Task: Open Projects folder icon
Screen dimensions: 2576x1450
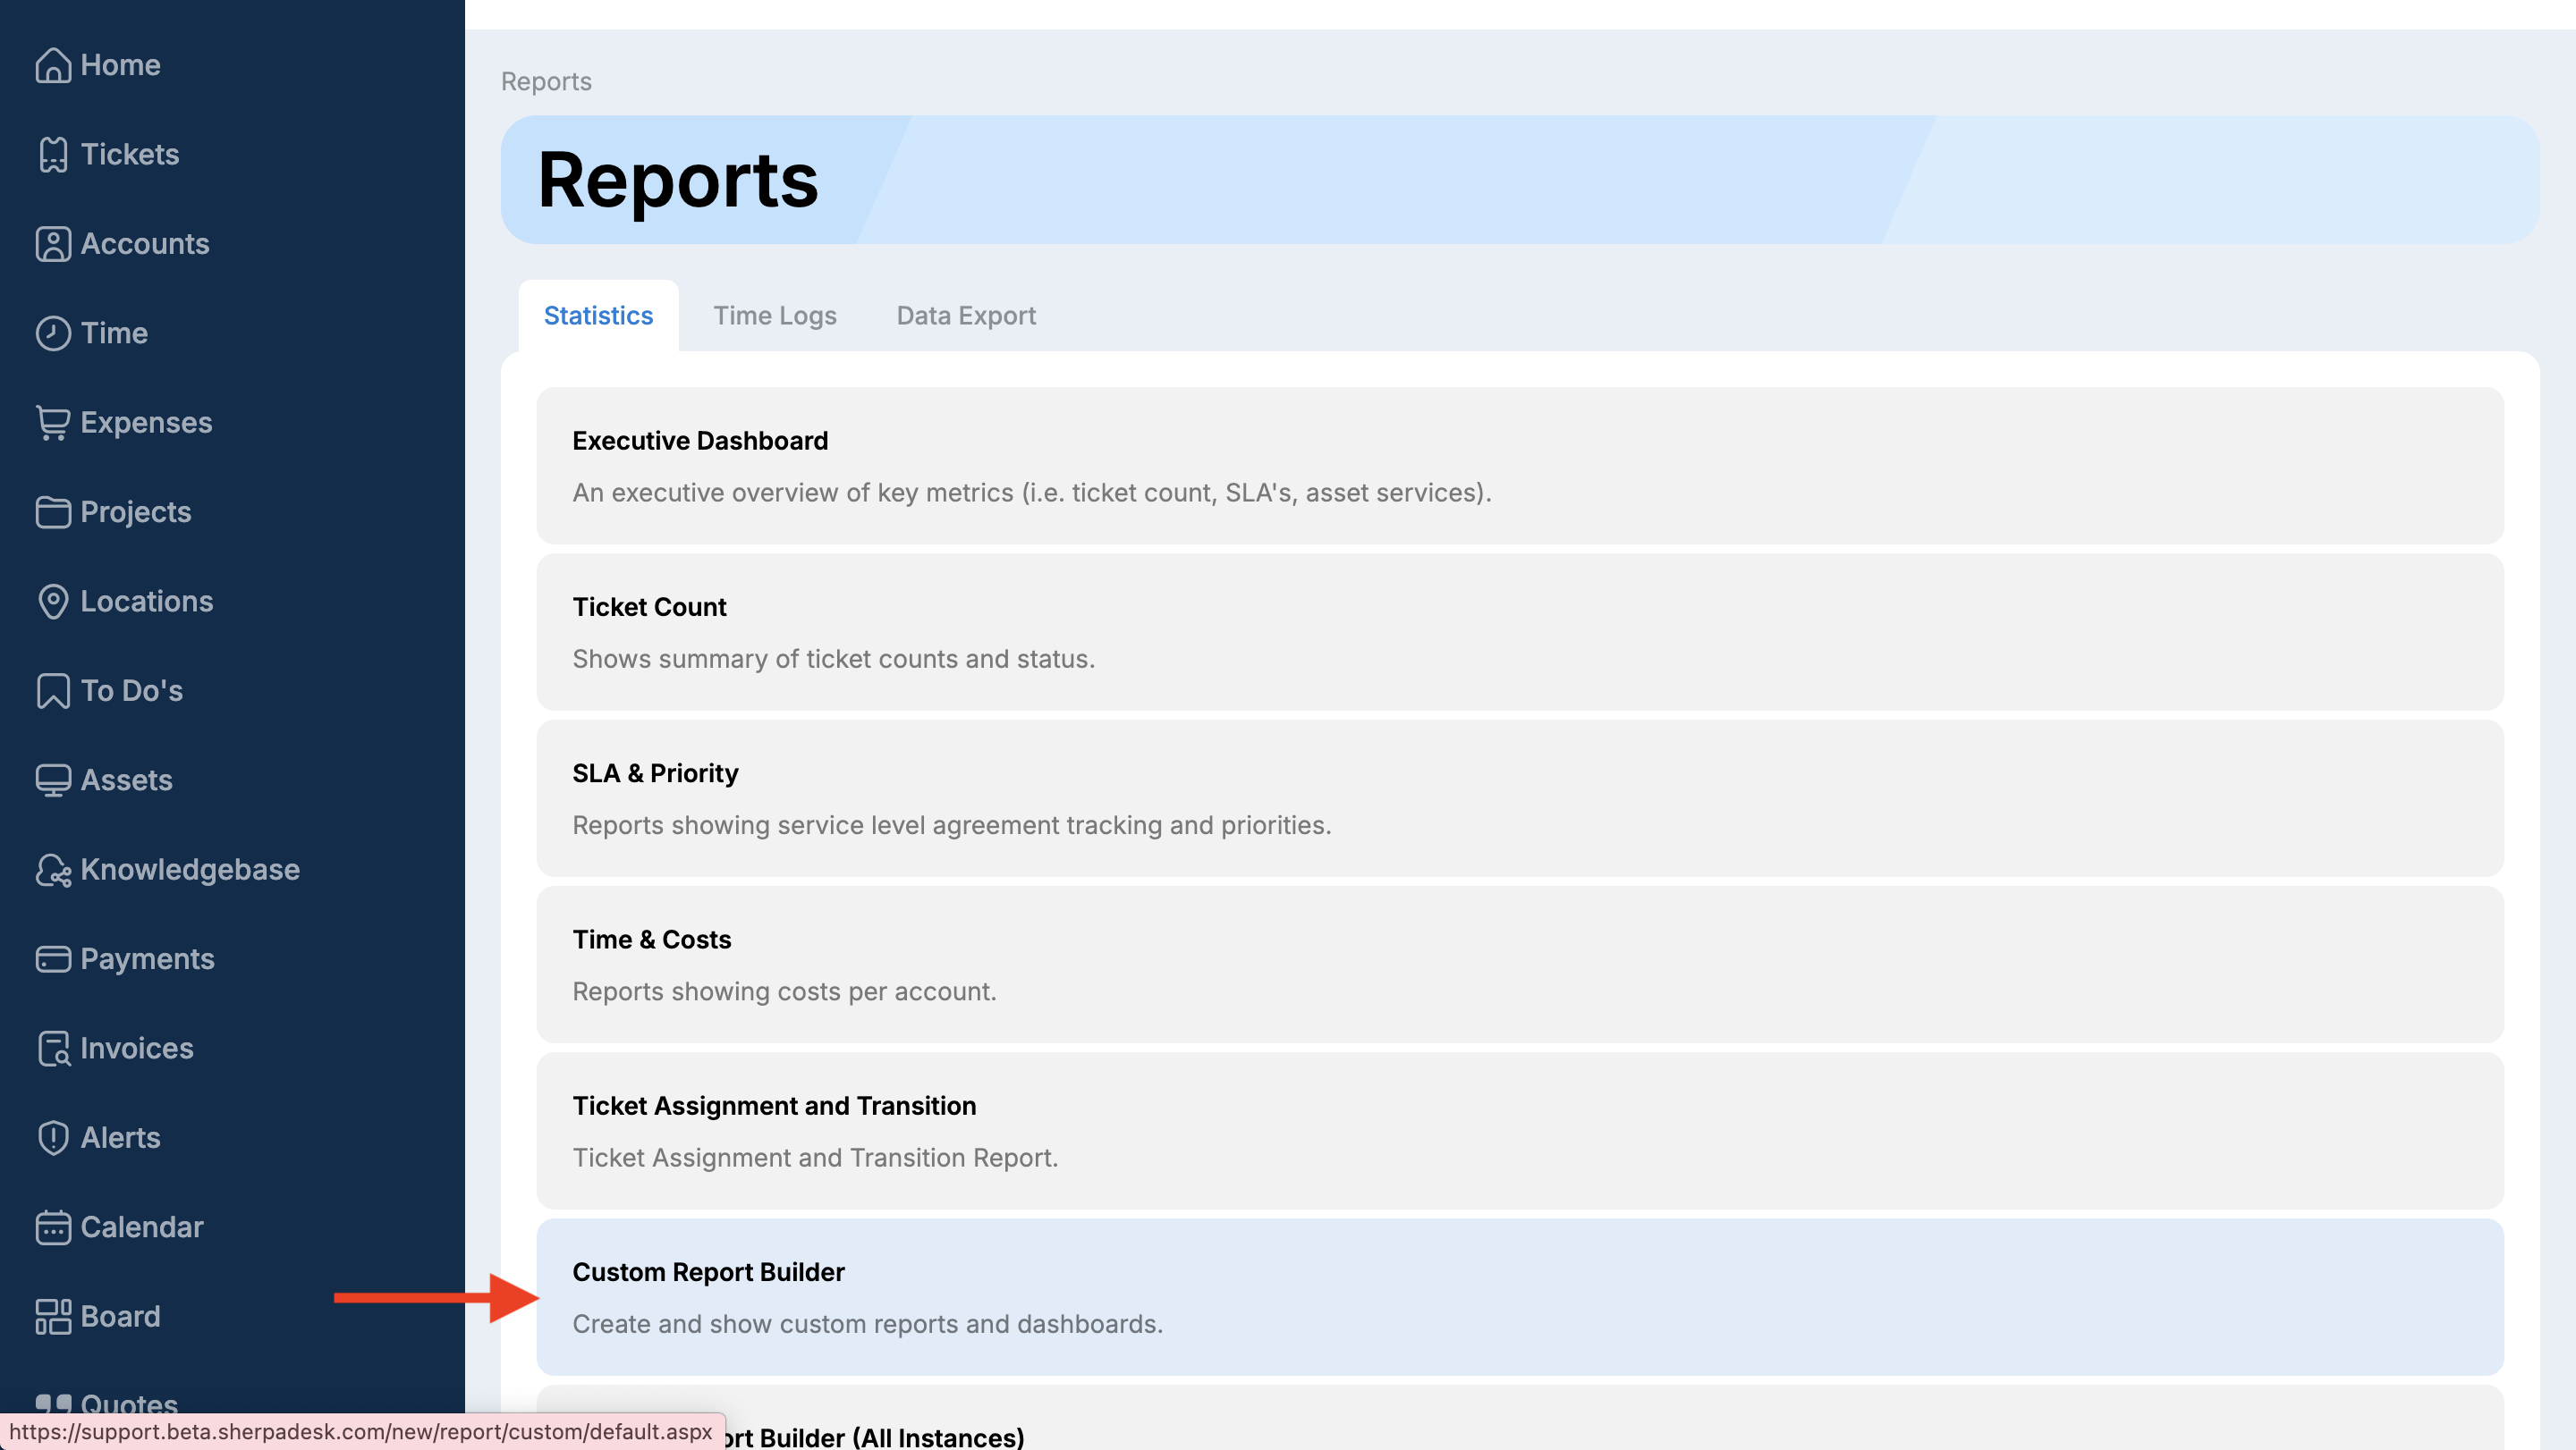Action: (x=52, y=511)
